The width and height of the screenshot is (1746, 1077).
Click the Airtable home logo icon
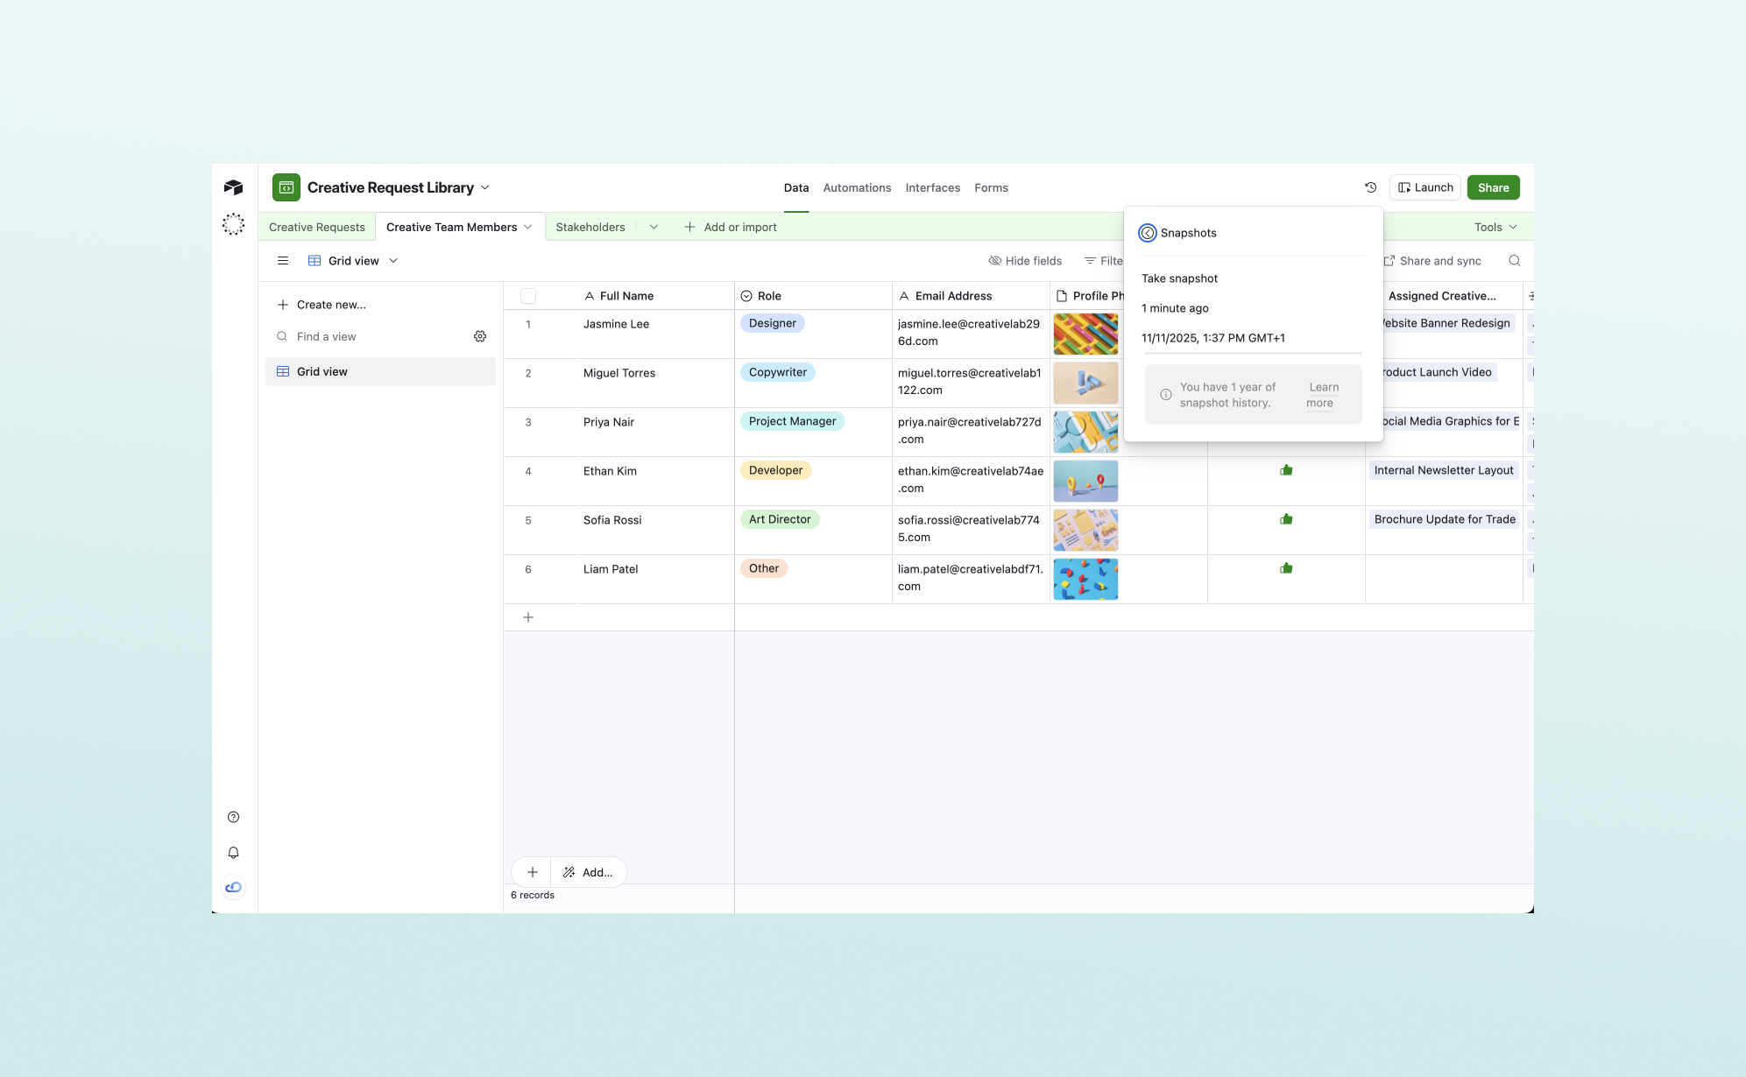click(233, 187)
